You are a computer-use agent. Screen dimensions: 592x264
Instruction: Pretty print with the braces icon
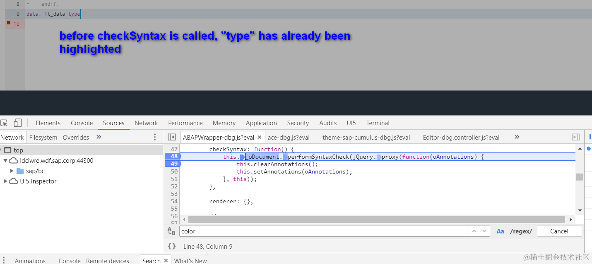click(172, 246)
